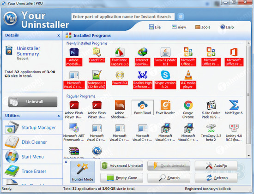Click the Search button
The image size is (254, 194).
169,178
